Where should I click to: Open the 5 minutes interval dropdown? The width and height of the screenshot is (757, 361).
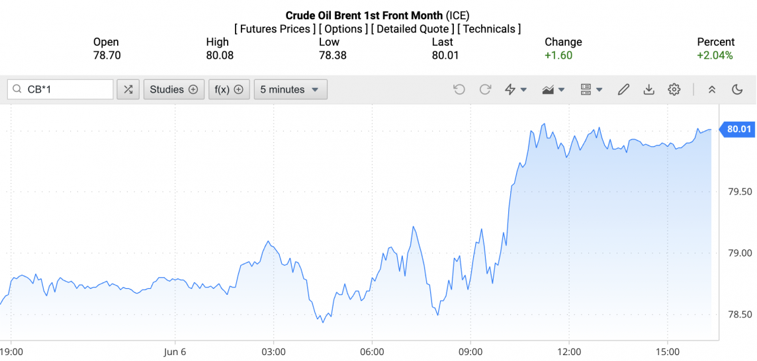290,89
